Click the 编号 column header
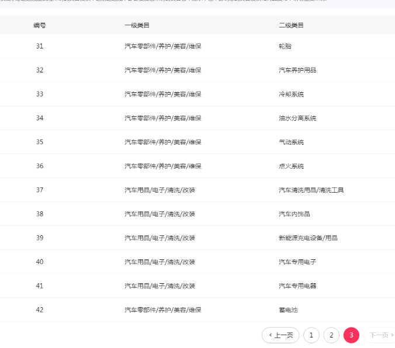This screenshot has height=348, width=395. point(40,25)
